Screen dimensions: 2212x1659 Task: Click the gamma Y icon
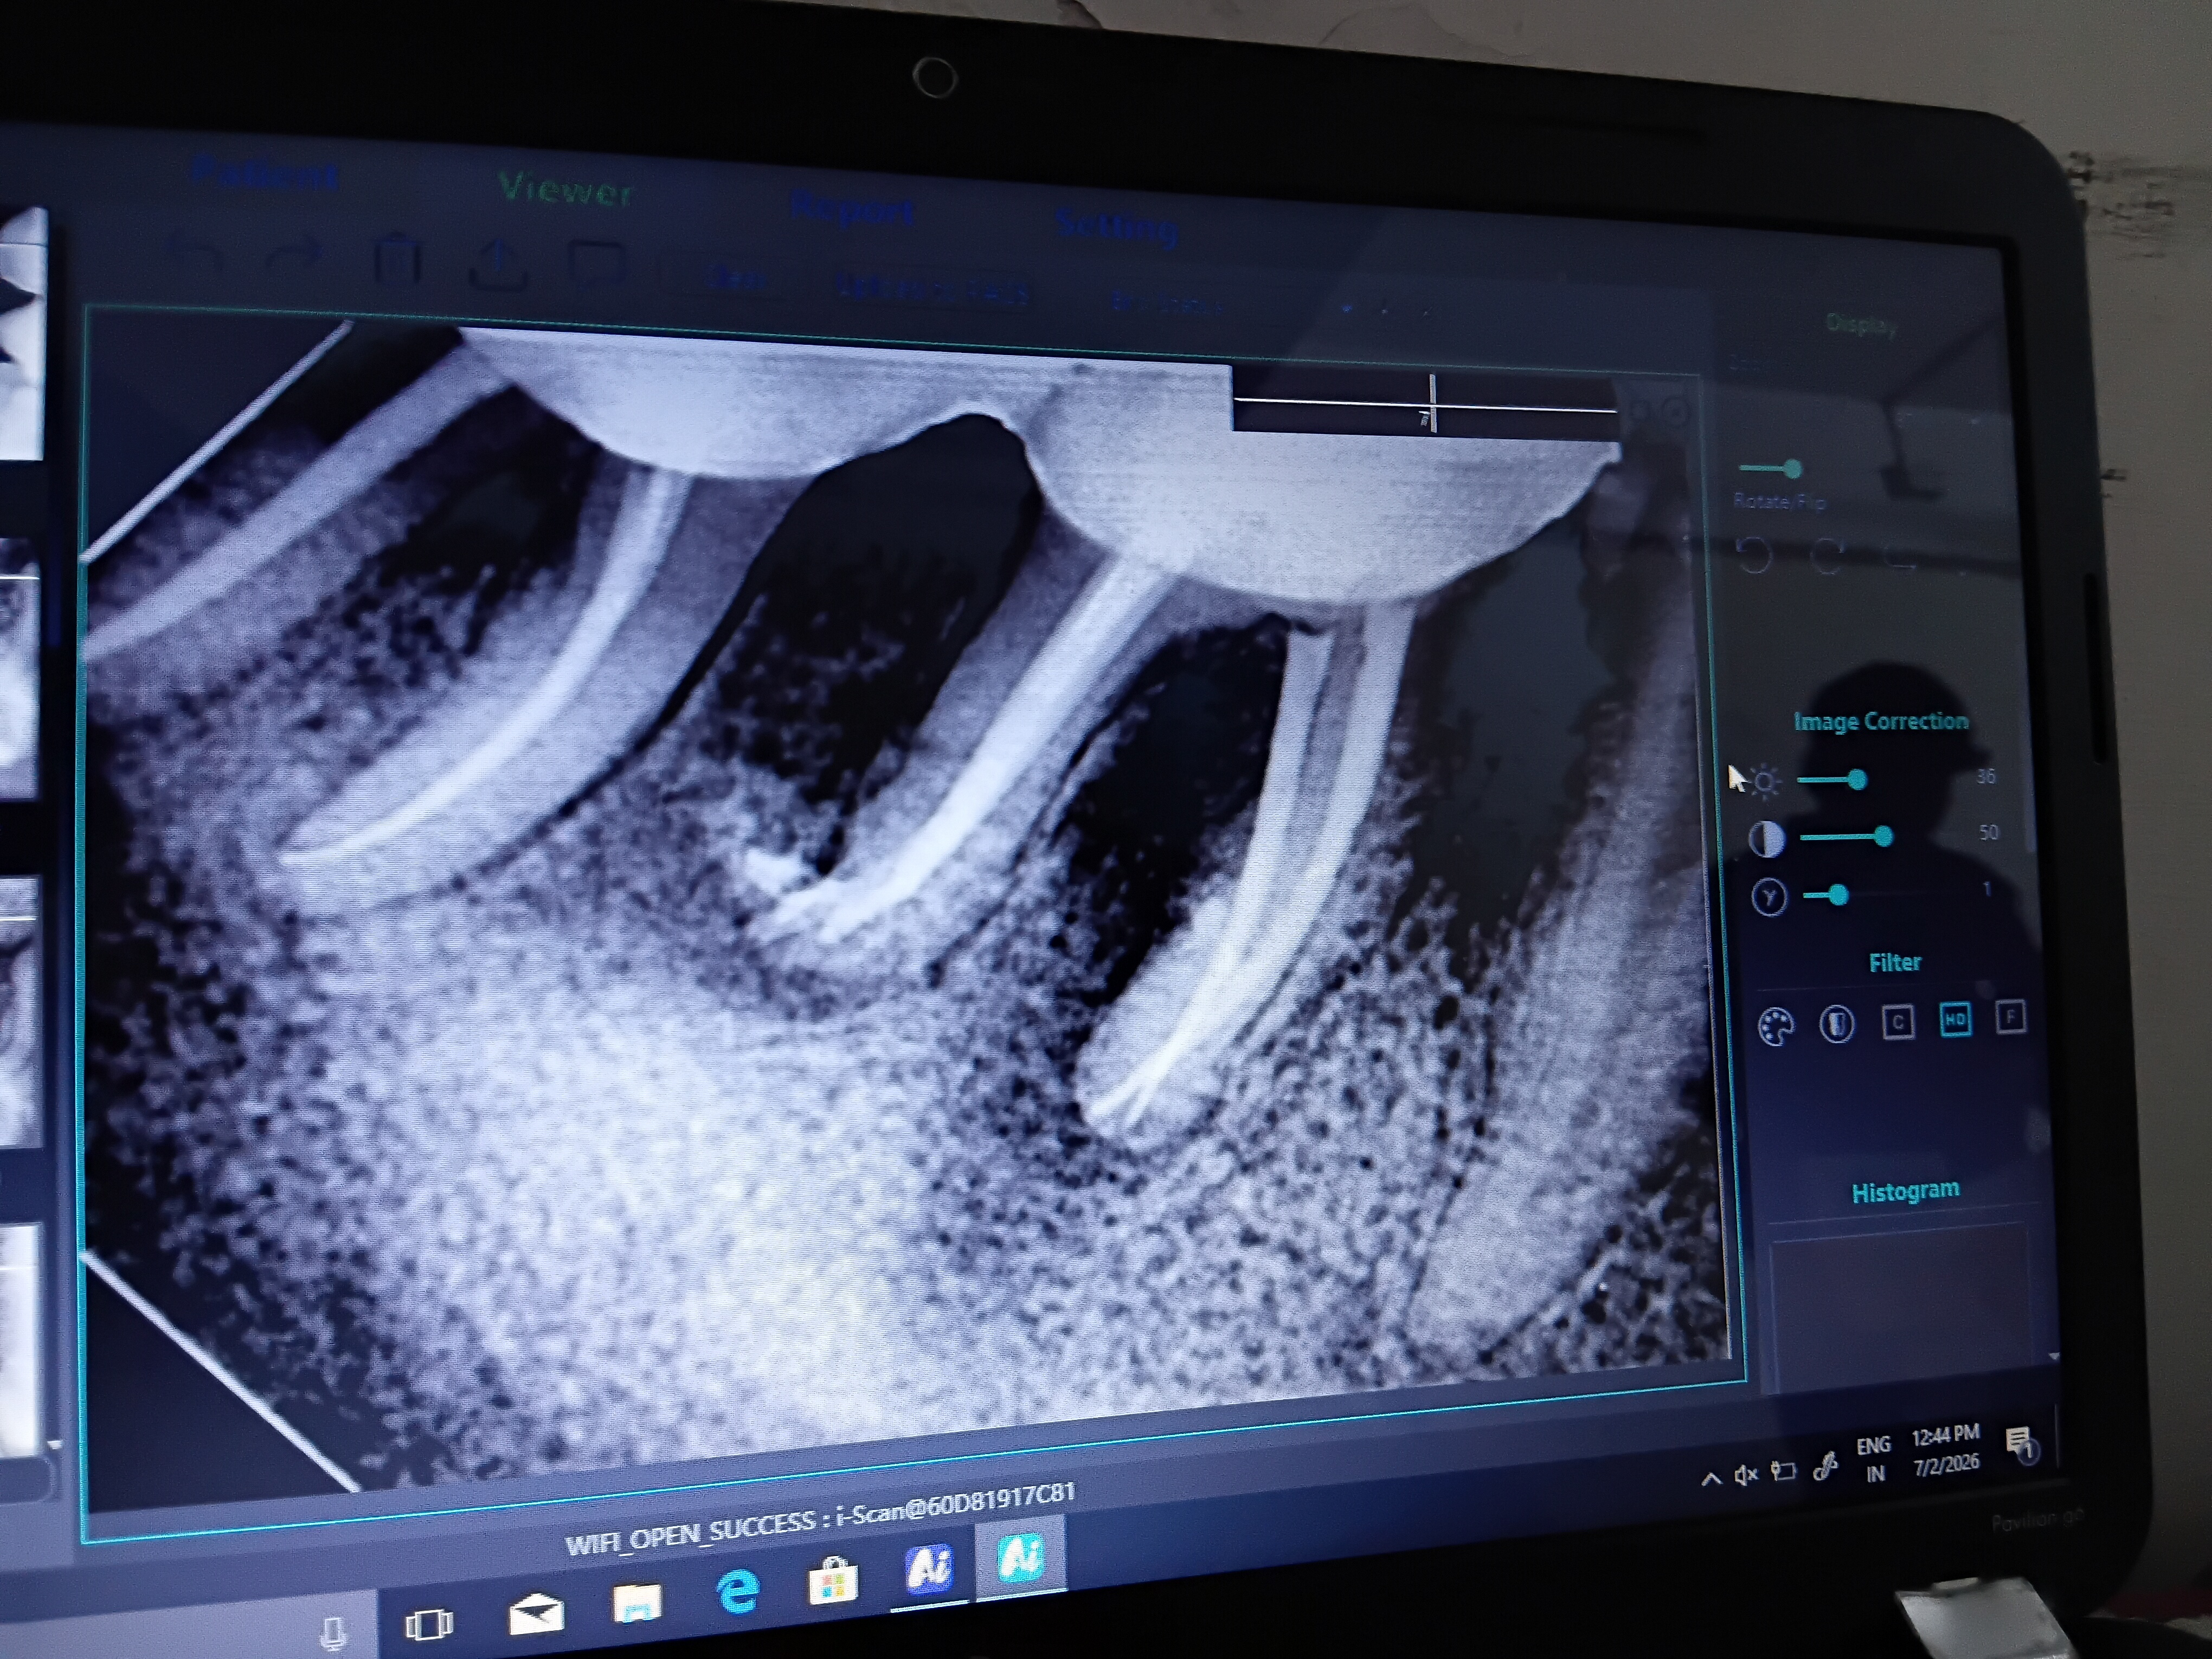point(1769,897)
